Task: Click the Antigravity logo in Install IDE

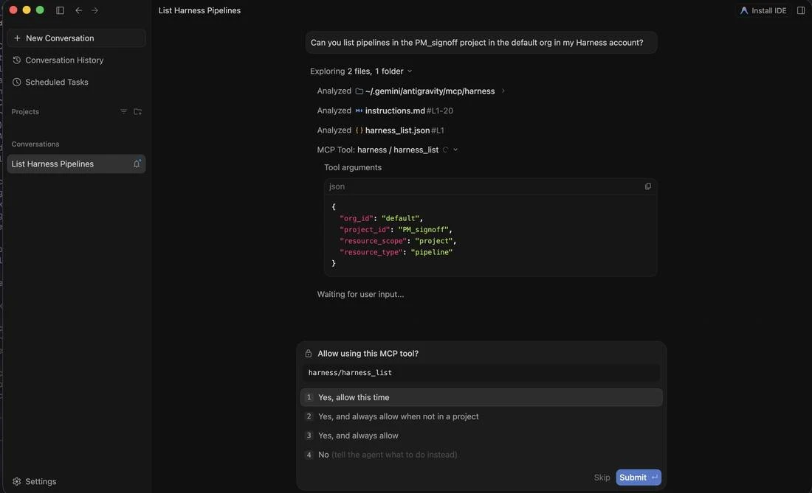Action: pos(744,10)
